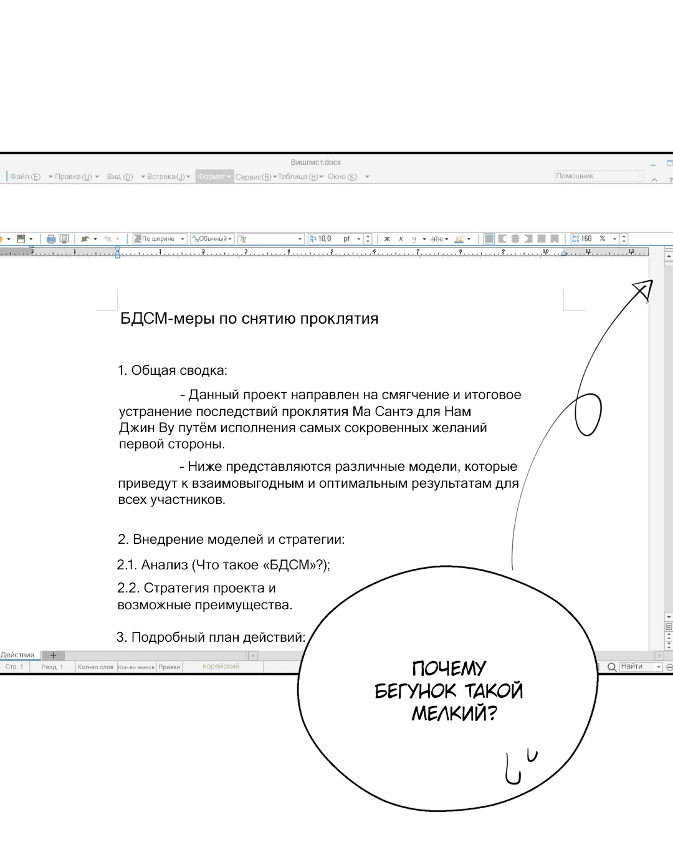This screenshot has width=673, height=865.
Task: Open the 'По ширине' paragraph style dropdown
Action: [183, 239]
